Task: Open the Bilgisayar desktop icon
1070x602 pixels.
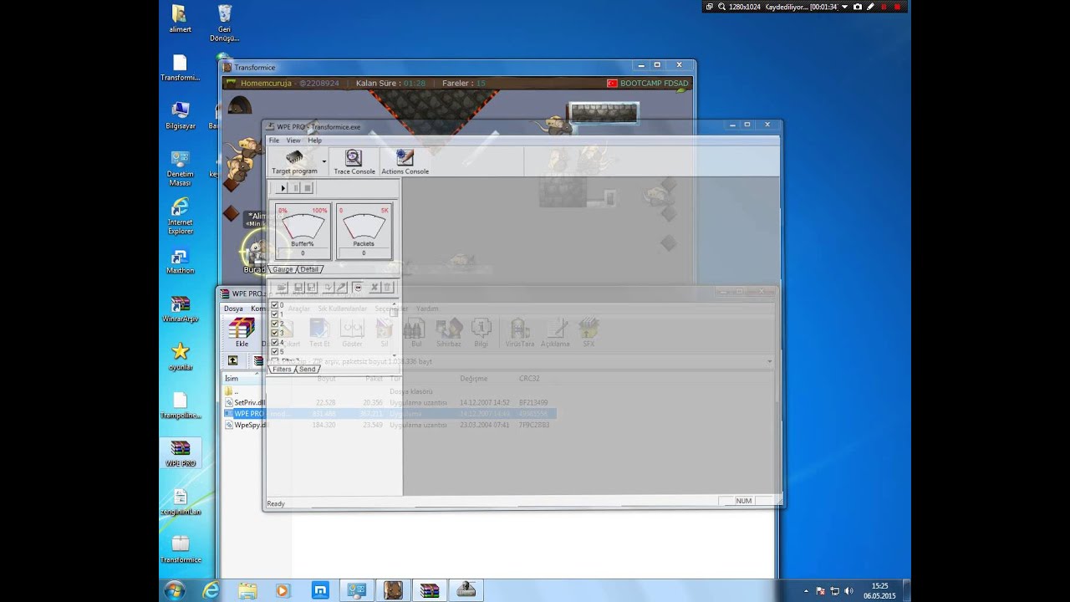Action: pos(180,115)
